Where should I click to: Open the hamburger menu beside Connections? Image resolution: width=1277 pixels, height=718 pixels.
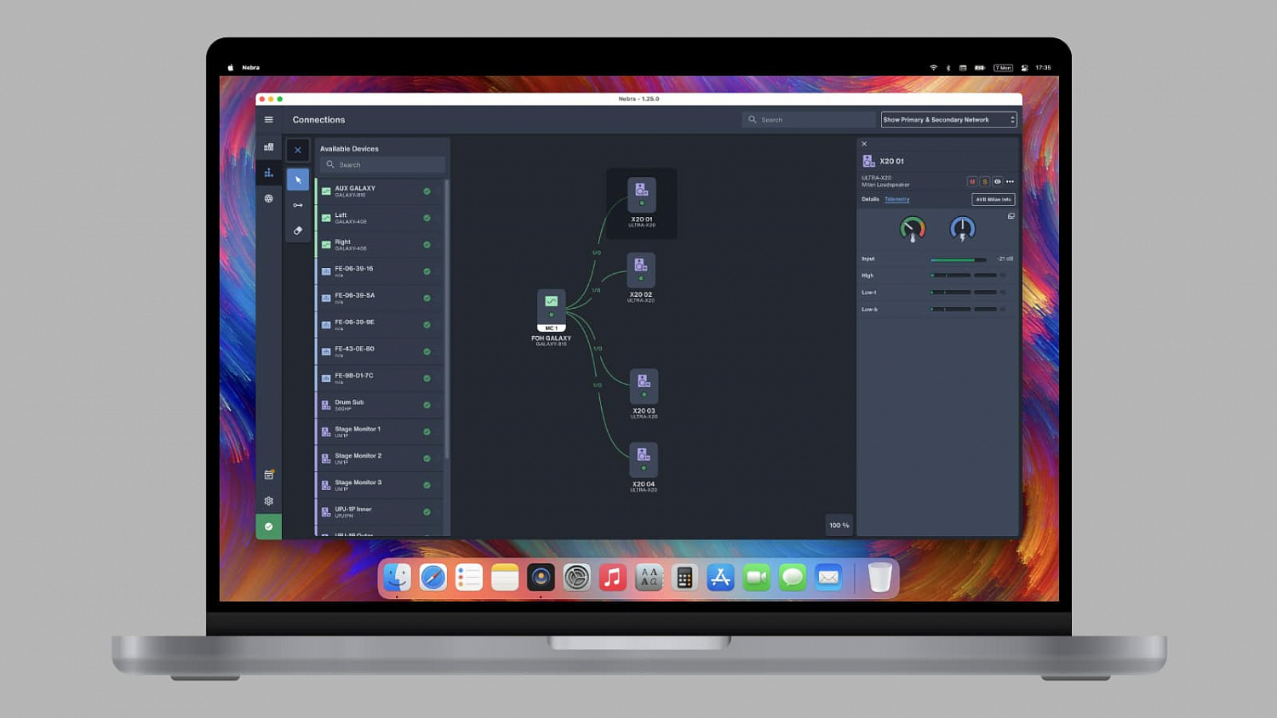268,120
